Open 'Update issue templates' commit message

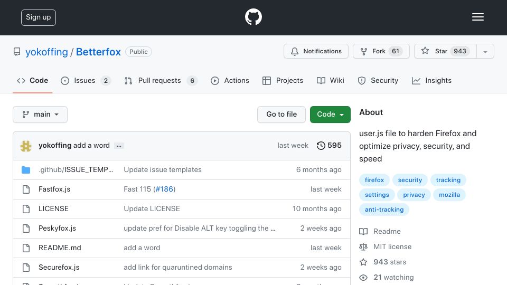click(x=163, y=169)
